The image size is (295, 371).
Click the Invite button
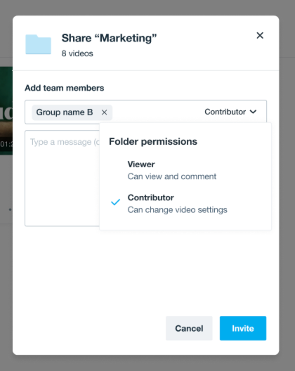pos(243,328)
